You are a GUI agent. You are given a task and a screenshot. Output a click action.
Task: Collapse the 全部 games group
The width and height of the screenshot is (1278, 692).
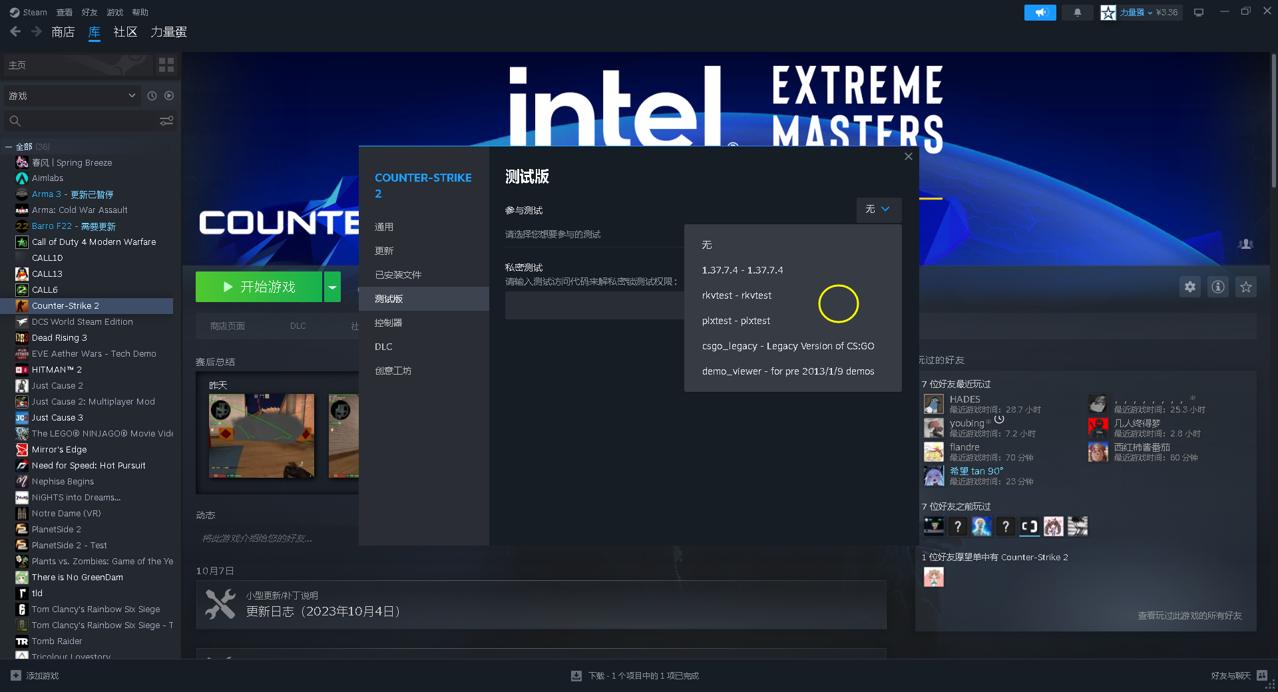(8, 146)
